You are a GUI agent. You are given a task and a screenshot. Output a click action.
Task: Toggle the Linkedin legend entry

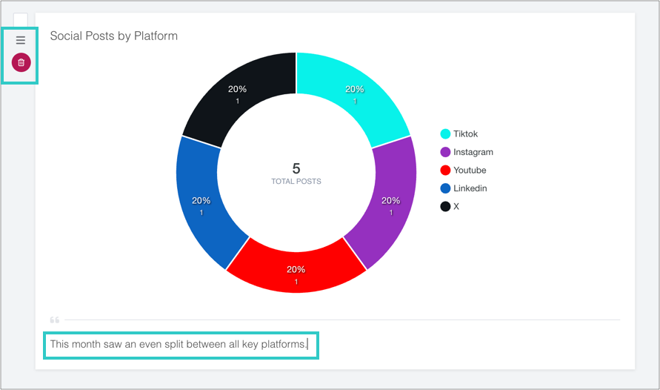pyautogui.click(x=464, y=188)
